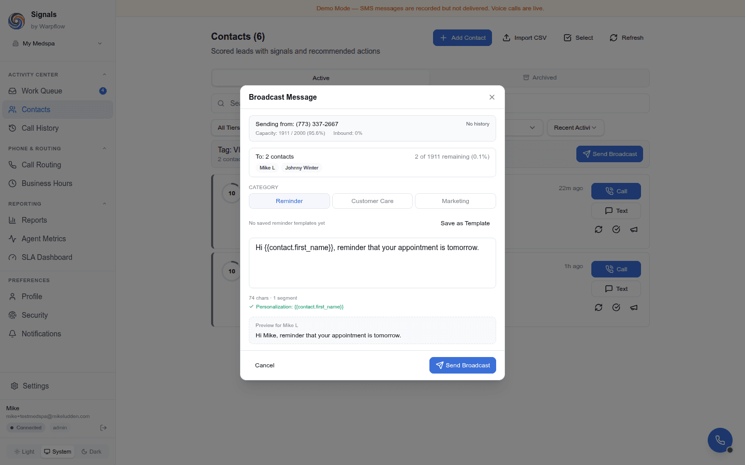The image size is (745, 465).
Task: Click Send Broadcast in the modal
Action: [x=463, y=365]
